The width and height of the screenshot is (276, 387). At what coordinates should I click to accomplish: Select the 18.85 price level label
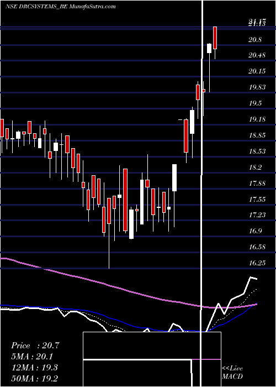pyautogui.click(x=257, y=135)
